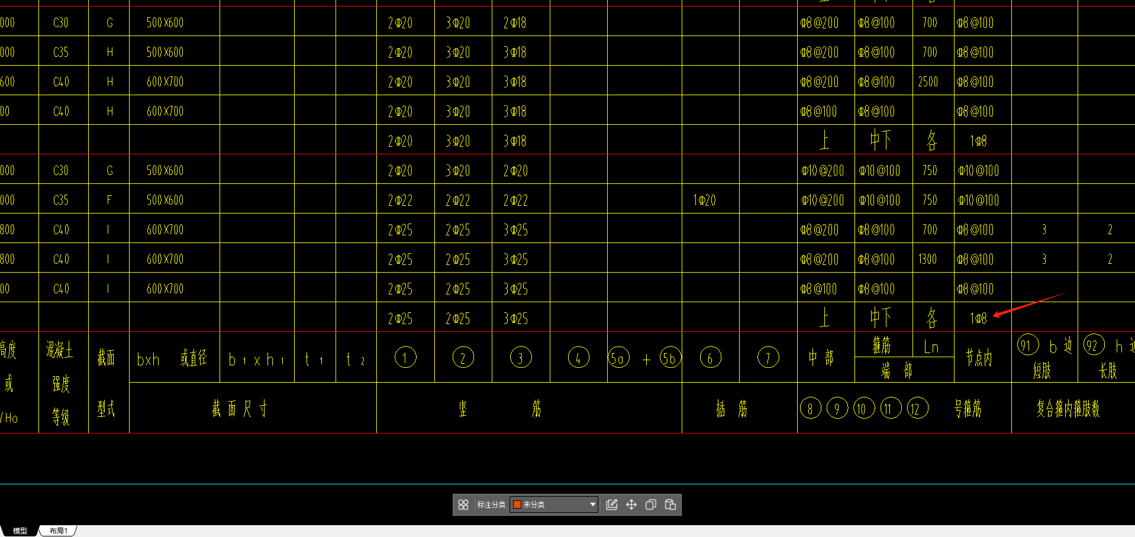Click the t1 column header
The width and height of the screenshot is (1135, 537).
tap(314, 359)
